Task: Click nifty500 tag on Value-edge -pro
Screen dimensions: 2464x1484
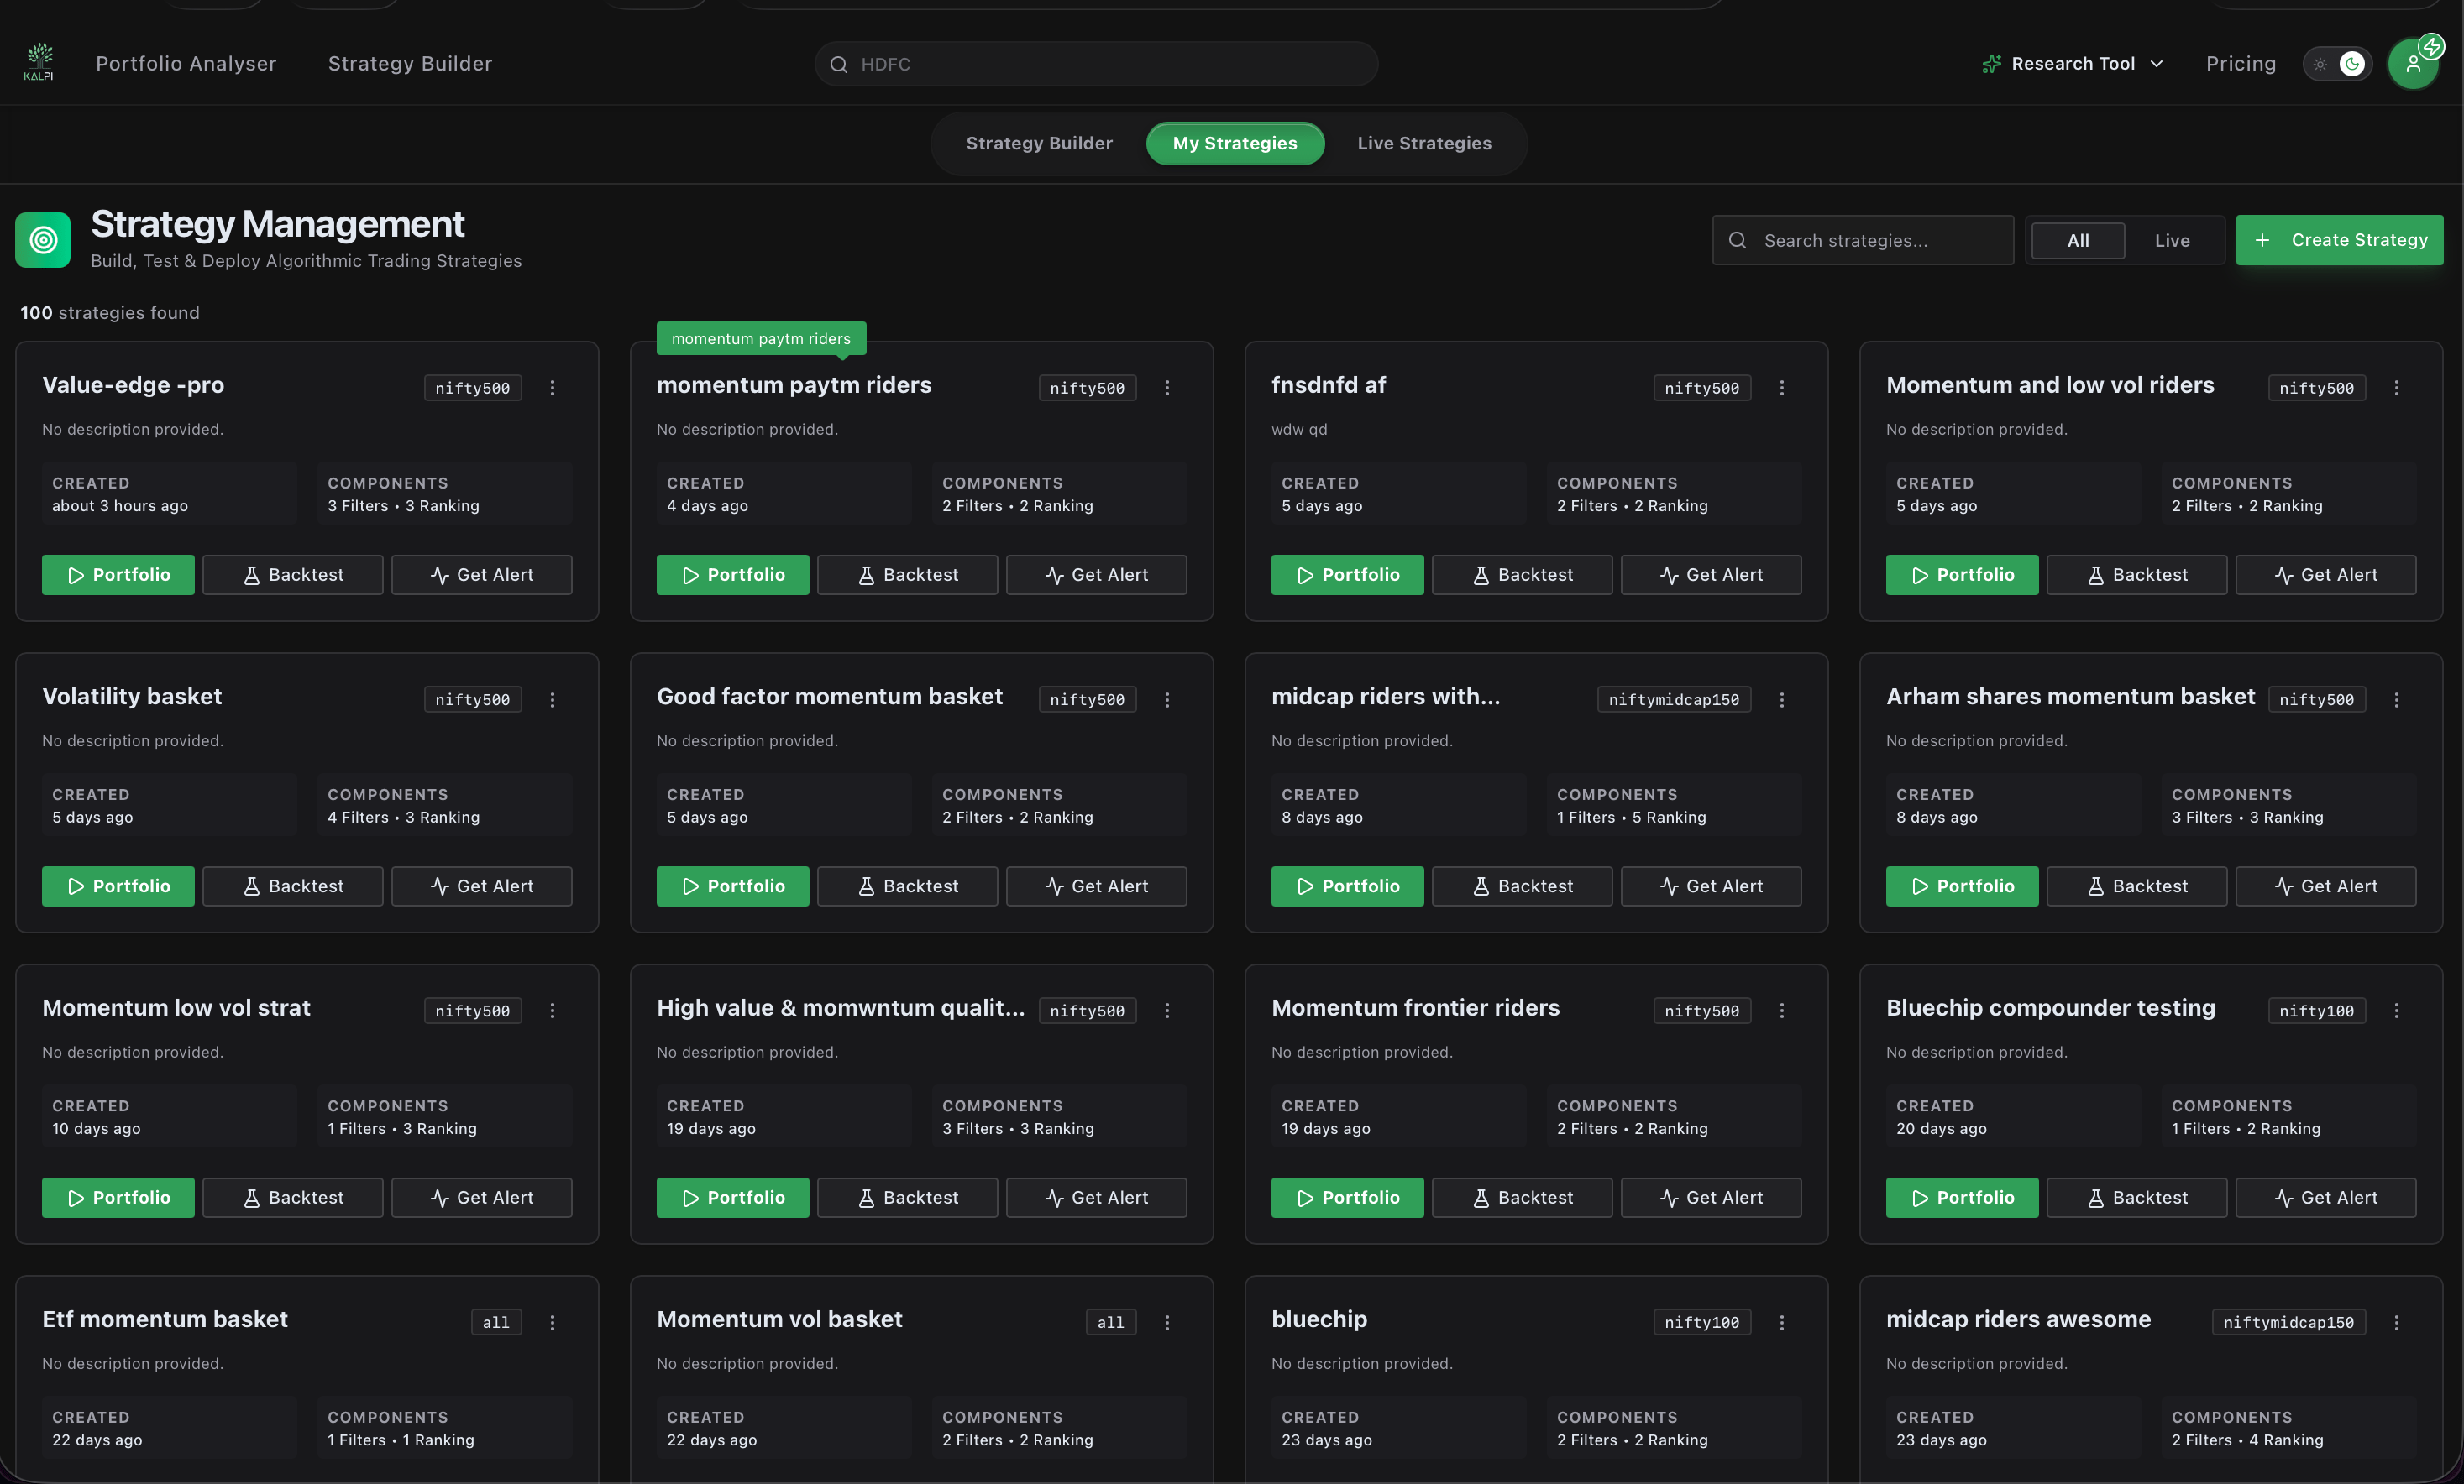Action: coord(472,388)
